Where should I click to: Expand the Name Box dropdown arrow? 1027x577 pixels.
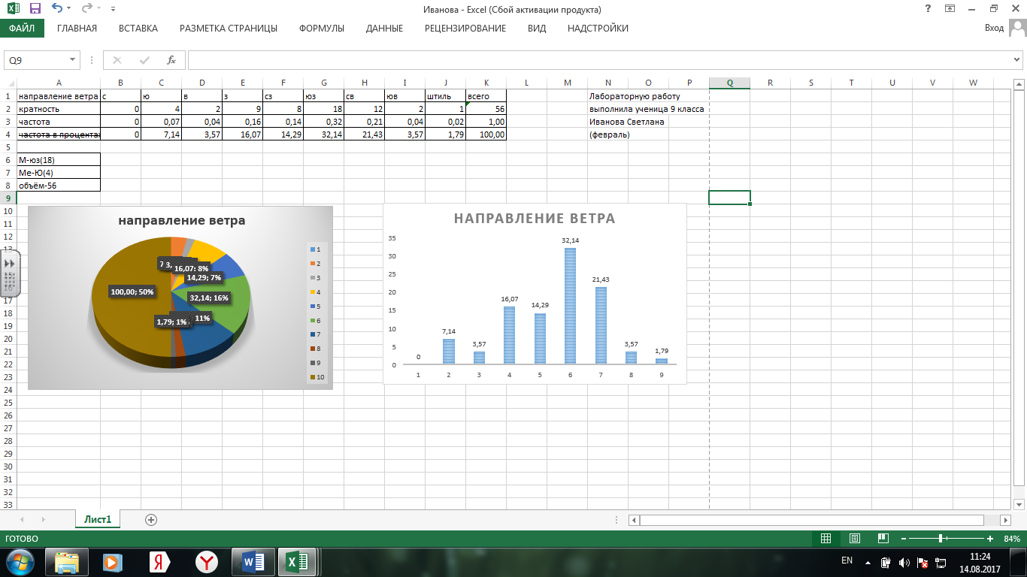[73, 60]
